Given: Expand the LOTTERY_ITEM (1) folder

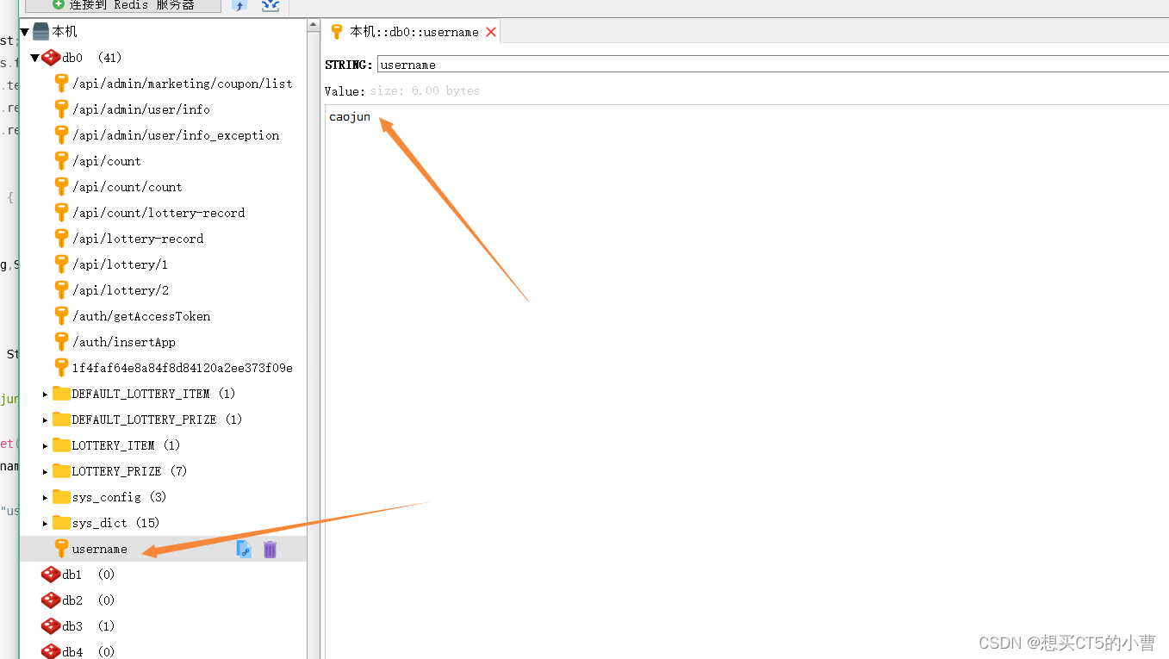Looking at the screenshot, I should (46, 446).
